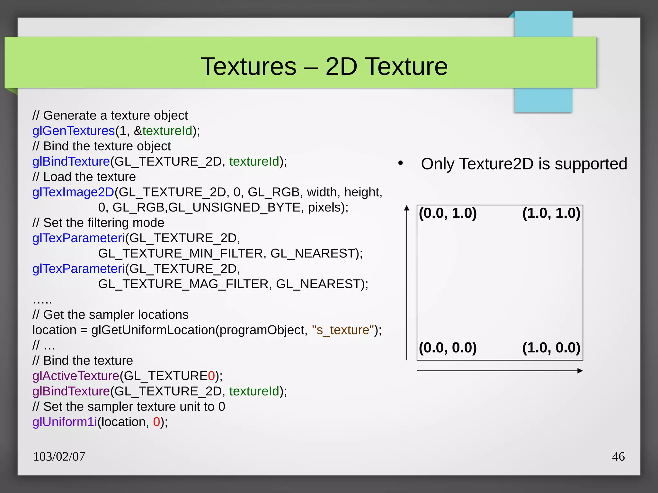The width and height of the screenshot is (658, 493).
Task: Click the glGenTextures function call
Action: pyautogui.click(x=74, y=131)
